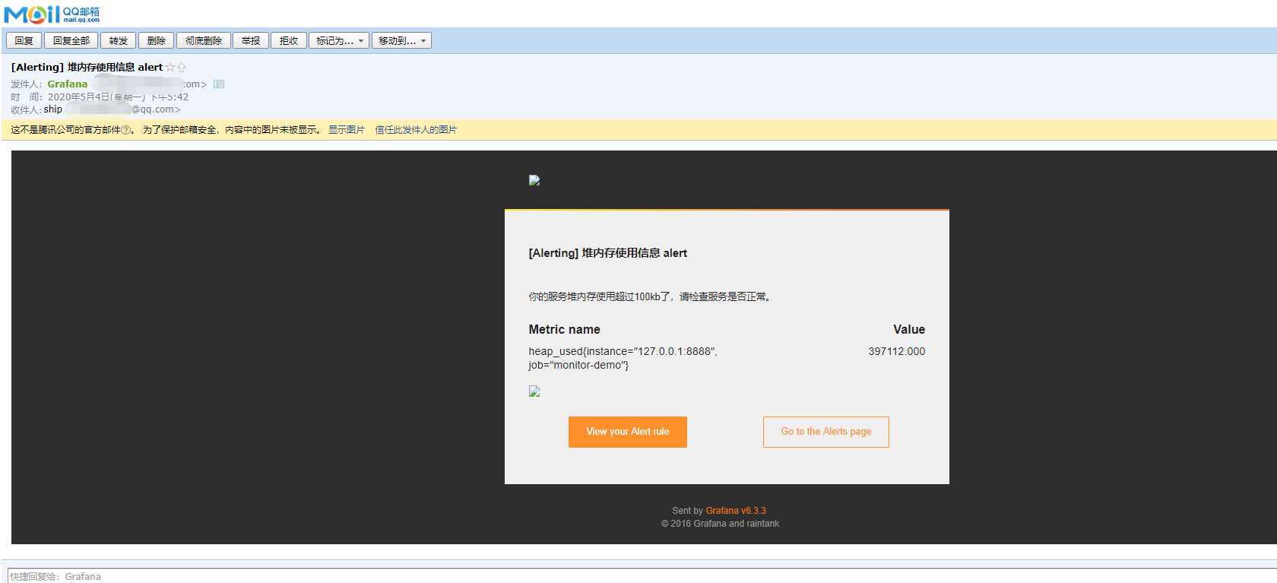Click the 回复全部 reply all button
Image resolution: width=1277 pixels, height=583 pixels.
pyautogui.click(x=71, y=41)
